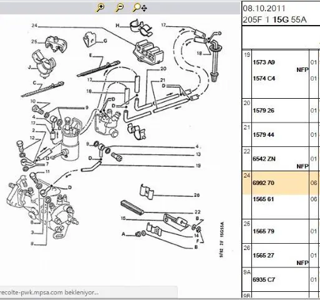Click the date 08.10.2011 header text

point(264,8)
